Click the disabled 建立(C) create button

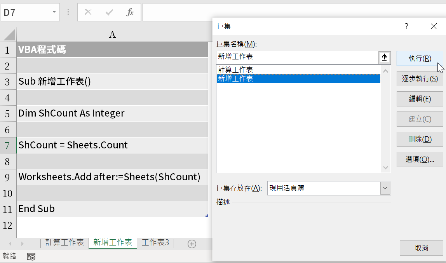pos(420,119)
